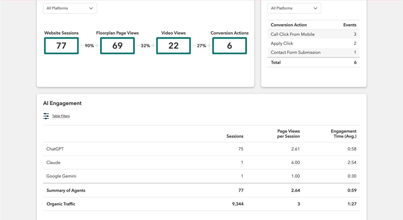
Task: Select the Floorplan Page Views 69 box
Action: click(117, 46)
